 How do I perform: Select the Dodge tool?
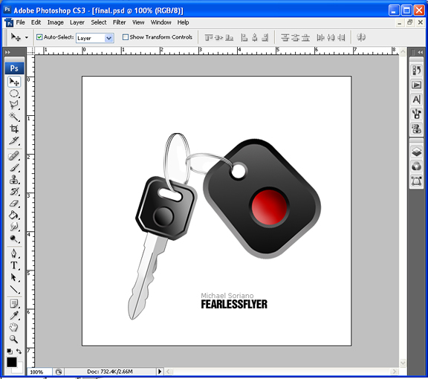tap(14, 239)
